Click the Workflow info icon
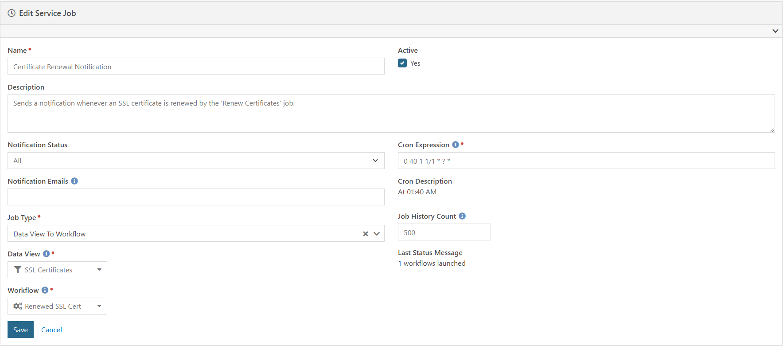The image size is (783, 346). click(45, 290)
